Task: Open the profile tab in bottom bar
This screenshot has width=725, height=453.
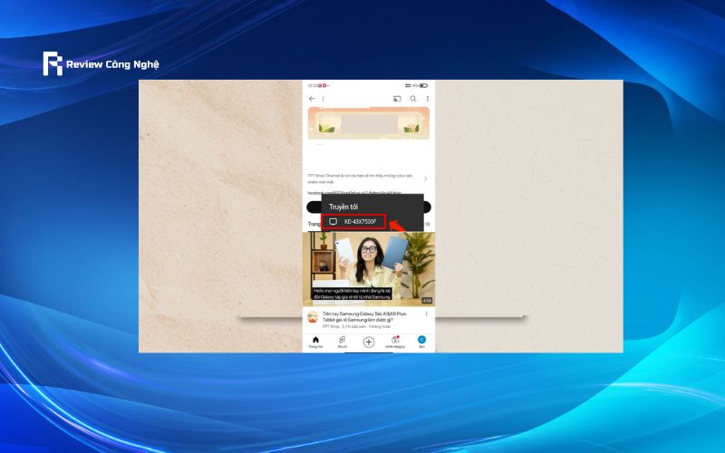Action: pos(421,342)
